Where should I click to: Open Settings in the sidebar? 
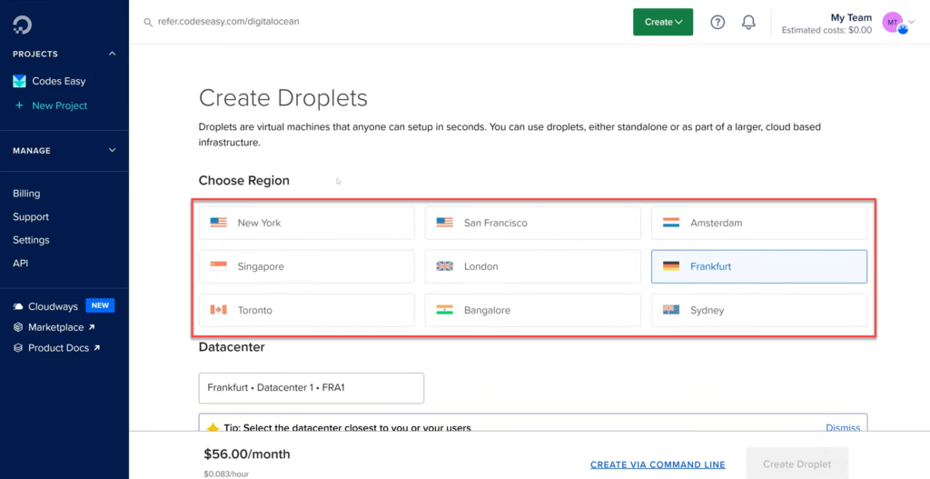[31, 240]
